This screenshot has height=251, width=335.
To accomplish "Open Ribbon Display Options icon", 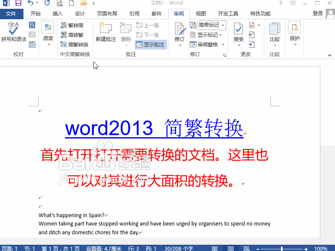I will pyautogui.click(x=293, y=3).
